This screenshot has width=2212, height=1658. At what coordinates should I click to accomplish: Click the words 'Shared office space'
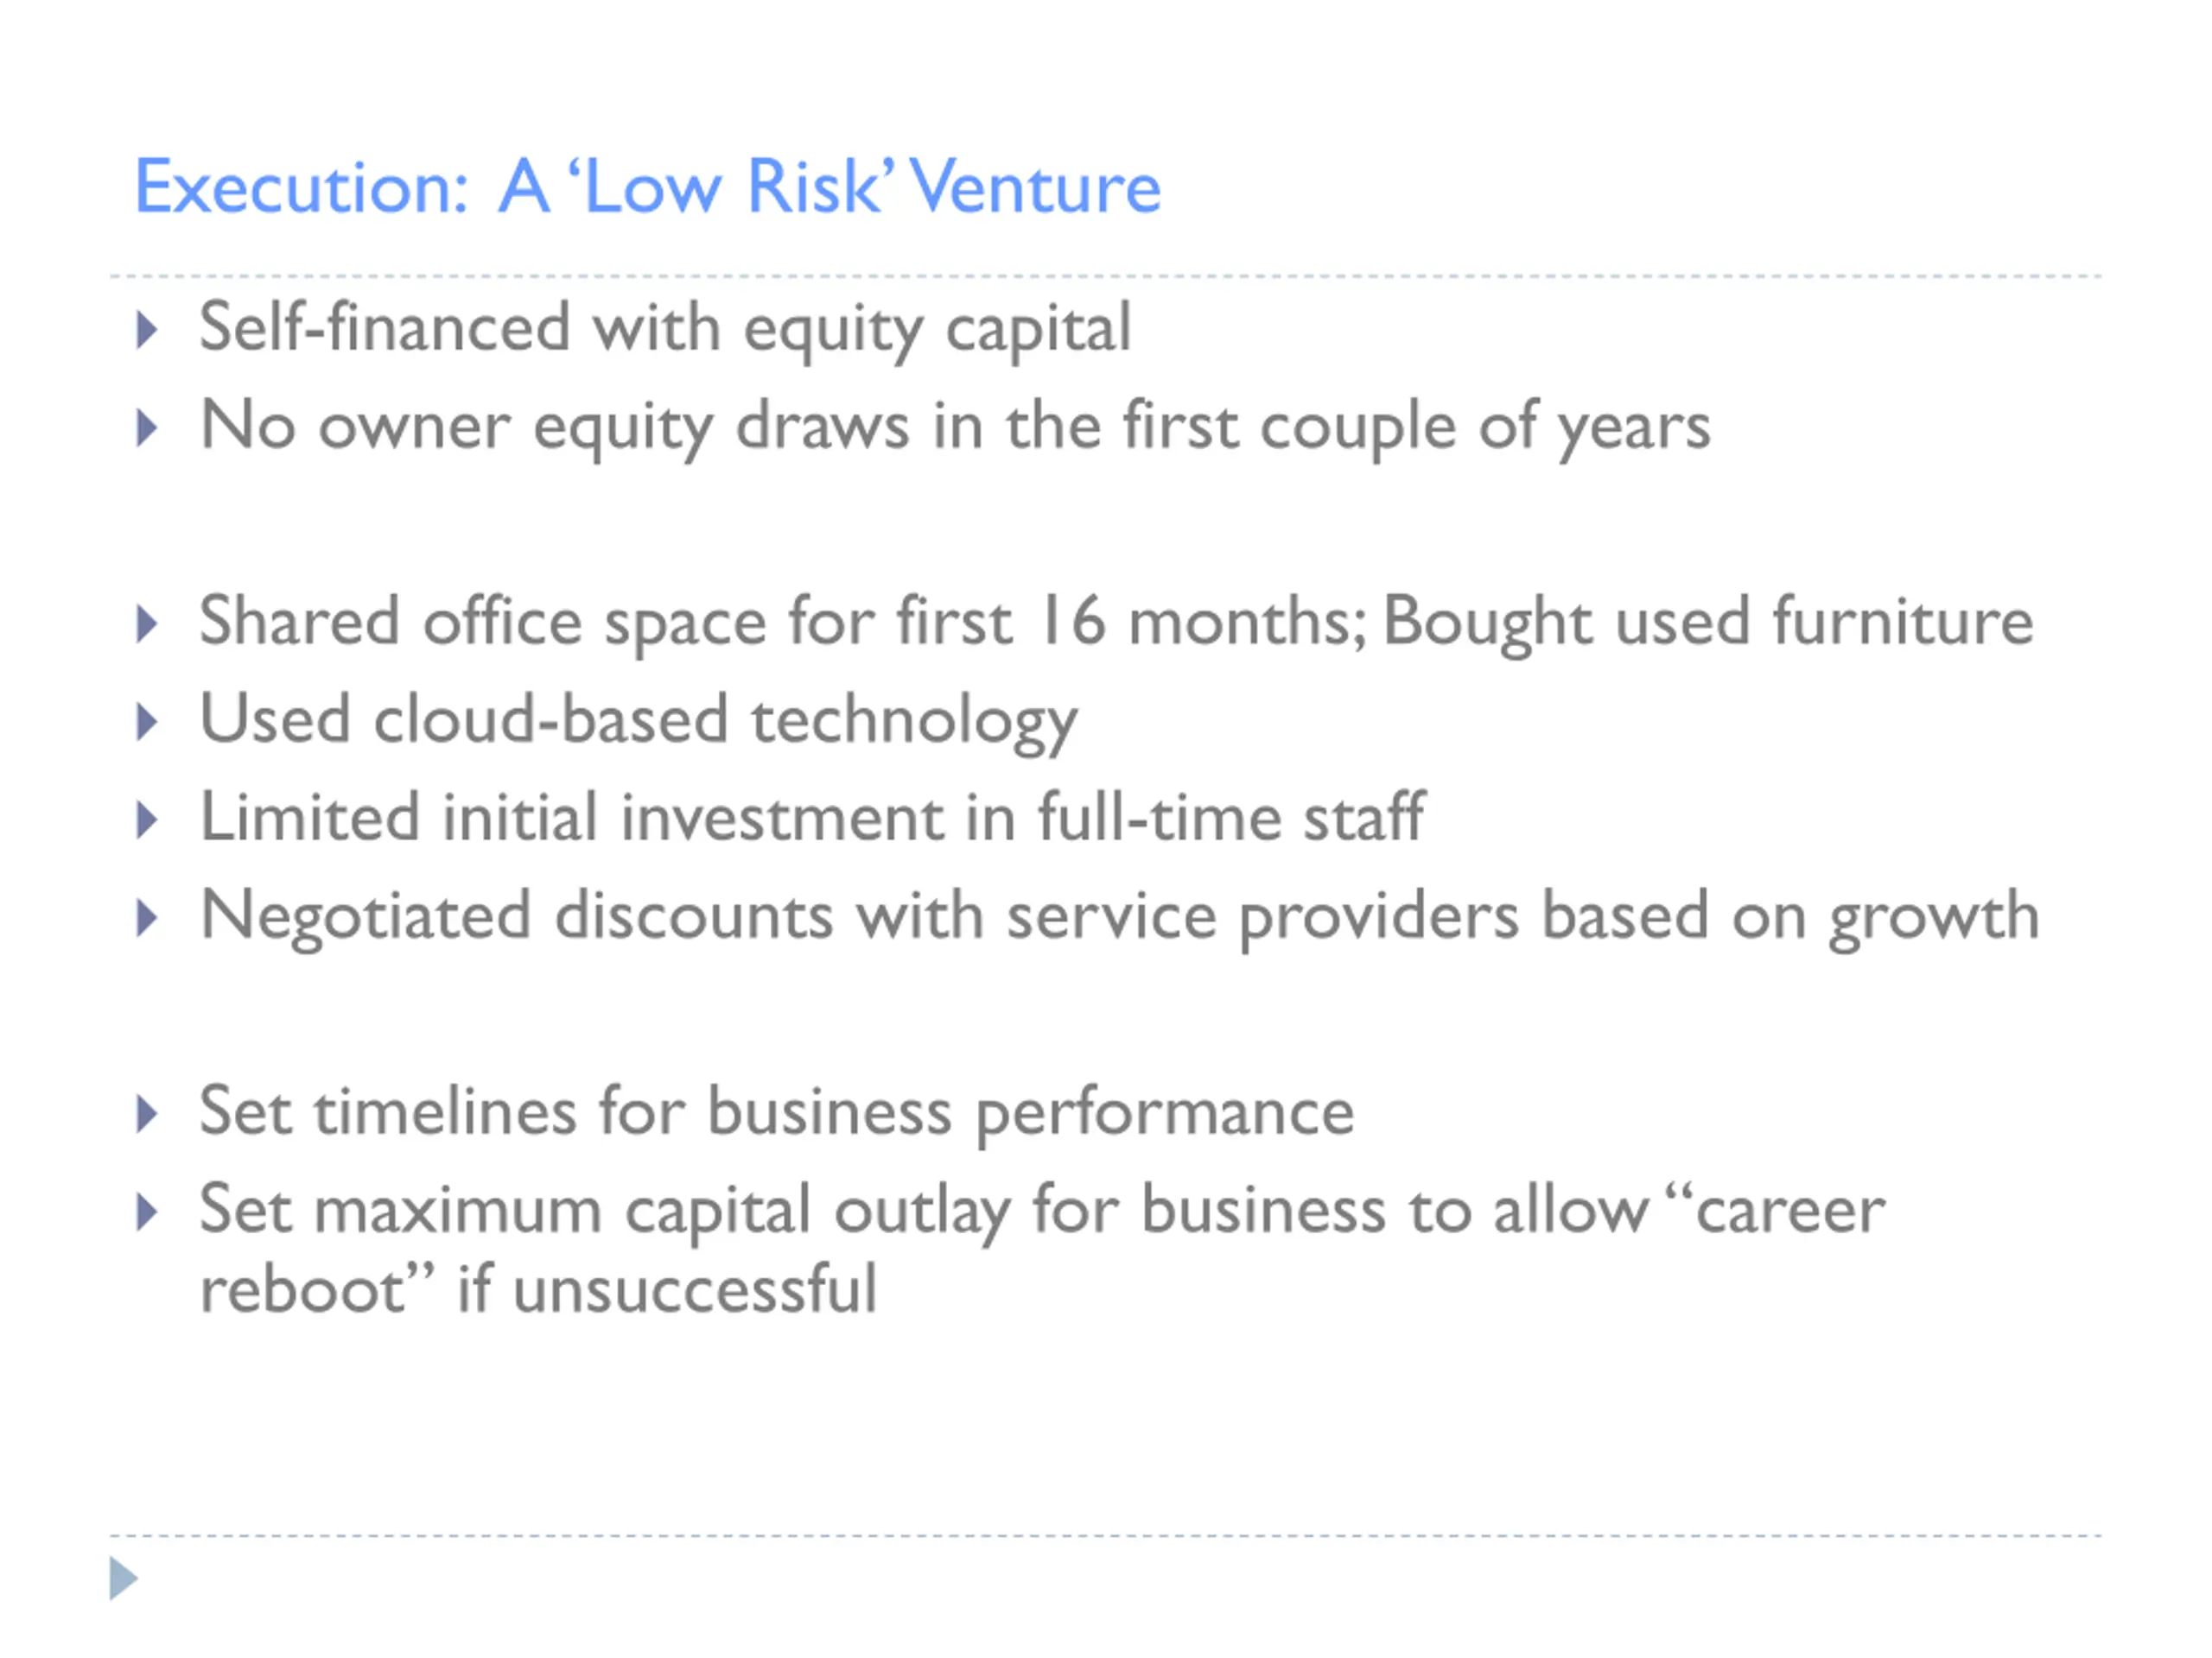click(x=482, y=623)
